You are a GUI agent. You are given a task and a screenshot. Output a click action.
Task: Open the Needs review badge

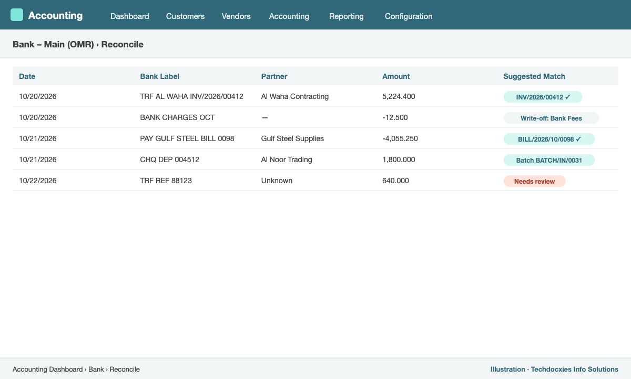534,181
